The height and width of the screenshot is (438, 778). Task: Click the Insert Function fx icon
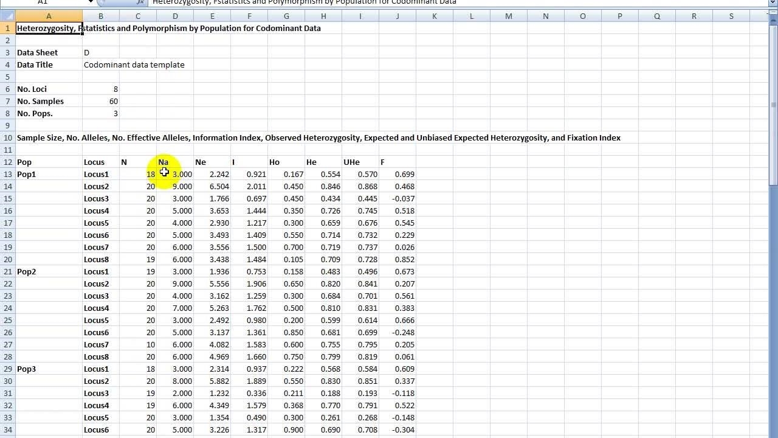tap(140, 2)
